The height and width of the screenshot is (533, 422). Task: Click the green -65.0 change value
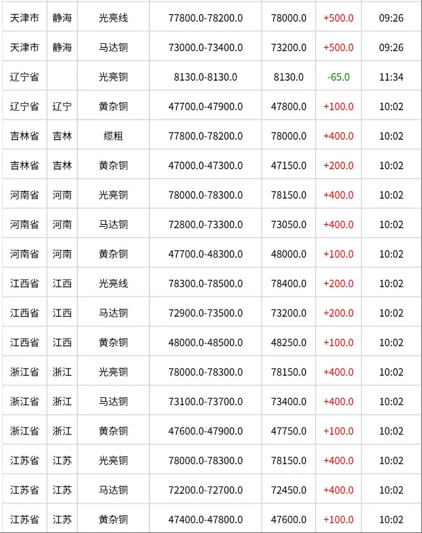coord(338,77)
